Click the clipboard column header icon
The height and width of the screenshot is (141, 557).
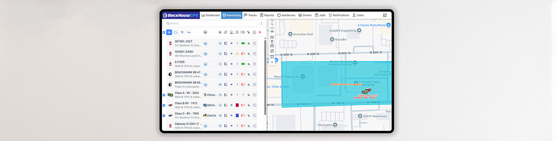[x=254, y=33]
